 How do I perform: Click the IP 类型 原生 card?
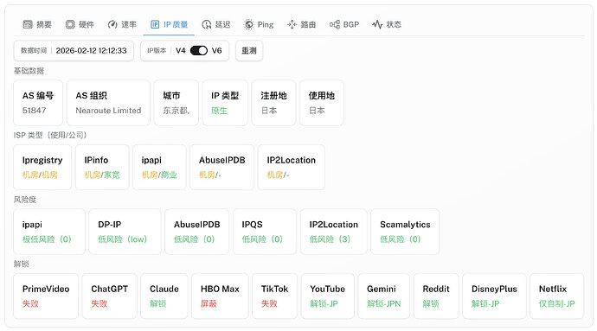pyautogui.click(x=225, y=103)
